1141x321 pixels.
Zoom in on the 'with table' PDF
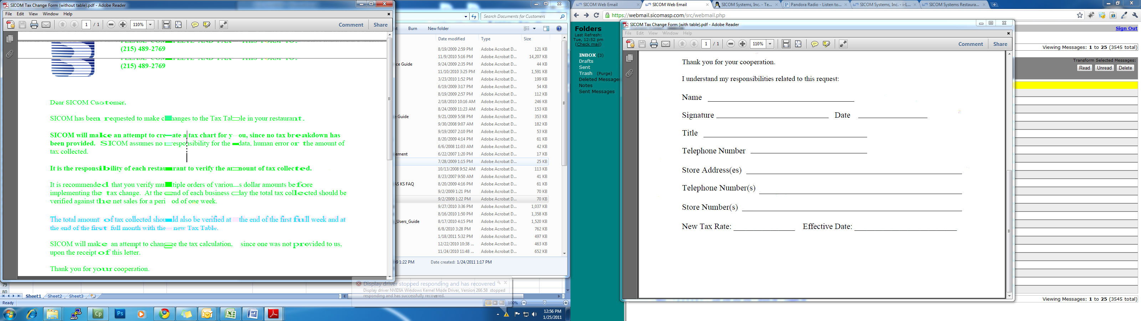[x=743, y=44]
